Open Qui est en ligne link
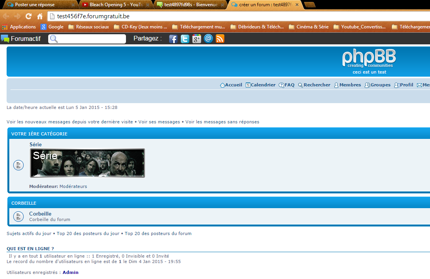430x279 pixels. coord(30,249)
